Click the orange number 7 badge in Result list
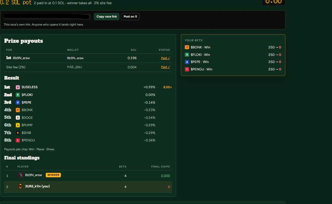 18,110
